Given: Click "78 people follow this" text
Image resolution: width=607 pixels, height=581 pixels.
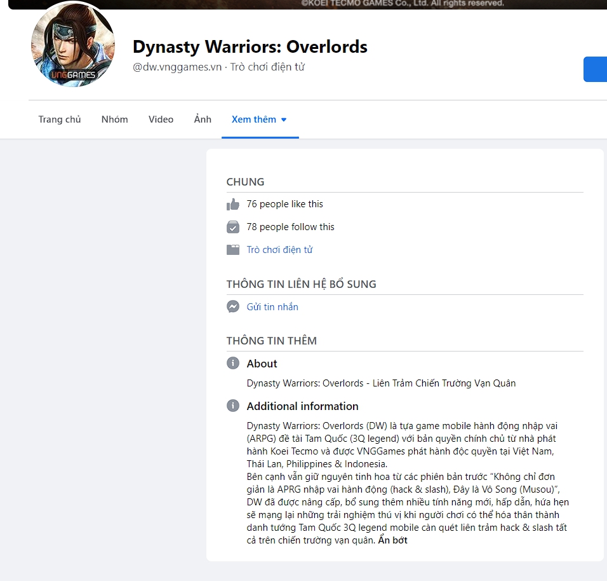Looking at the screenshot, I should click(290, 227).
